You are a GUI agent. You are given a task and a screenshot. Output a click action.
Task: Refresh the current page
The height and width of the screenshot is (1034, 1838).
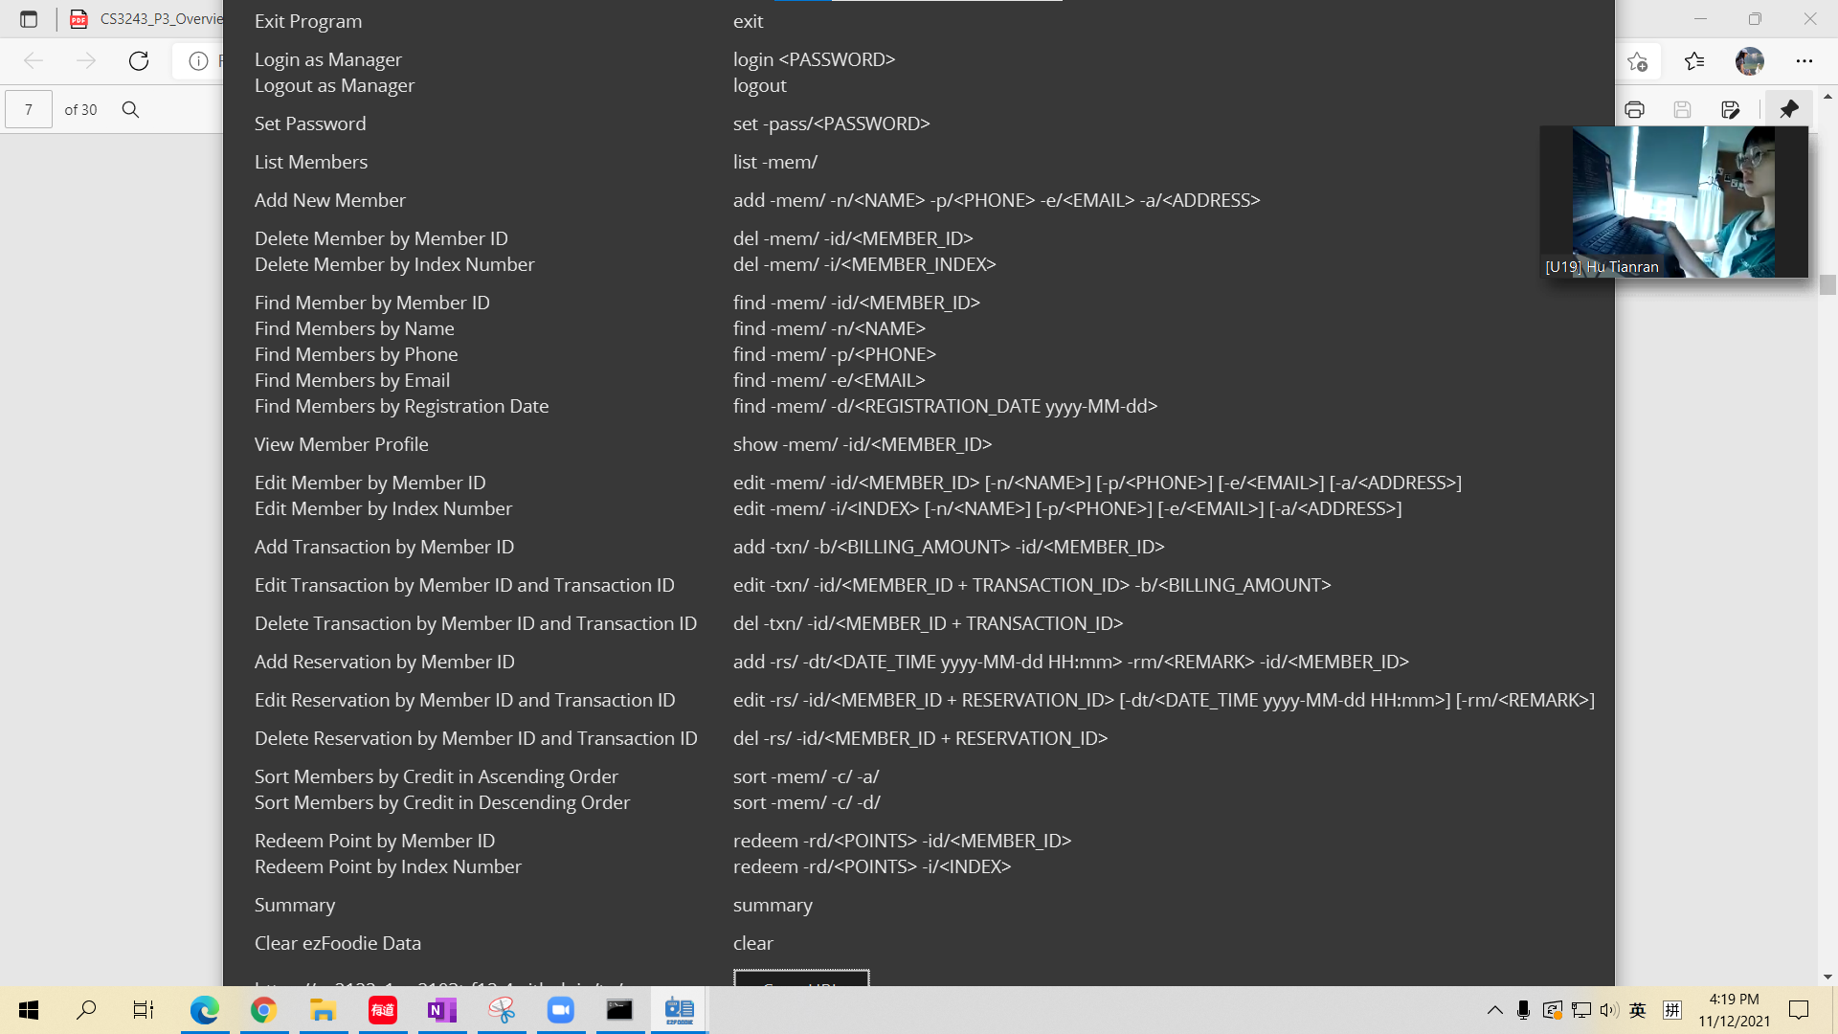pos(139,61)
